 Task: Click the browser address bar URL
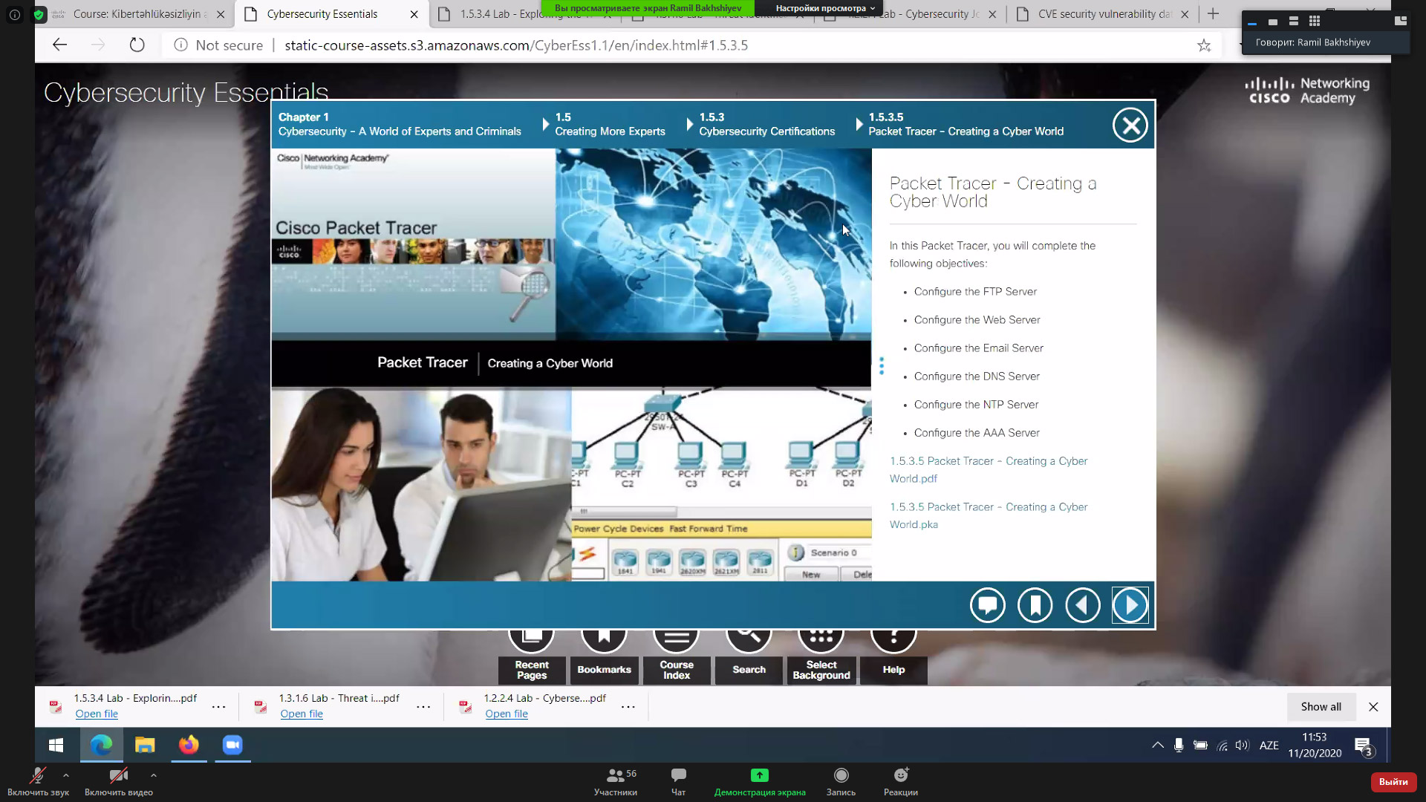[x=515, y=45]
